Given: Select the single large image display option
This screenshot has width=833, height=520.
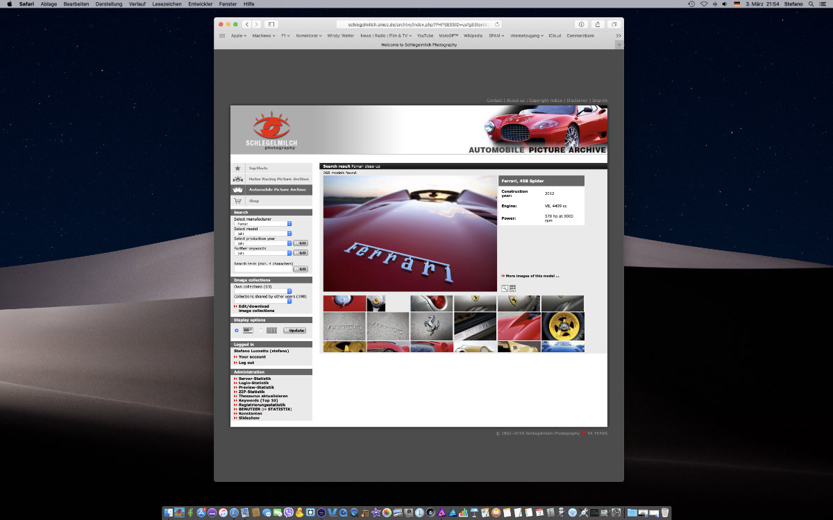Looking at the screenshot, I should coord(236,331).
